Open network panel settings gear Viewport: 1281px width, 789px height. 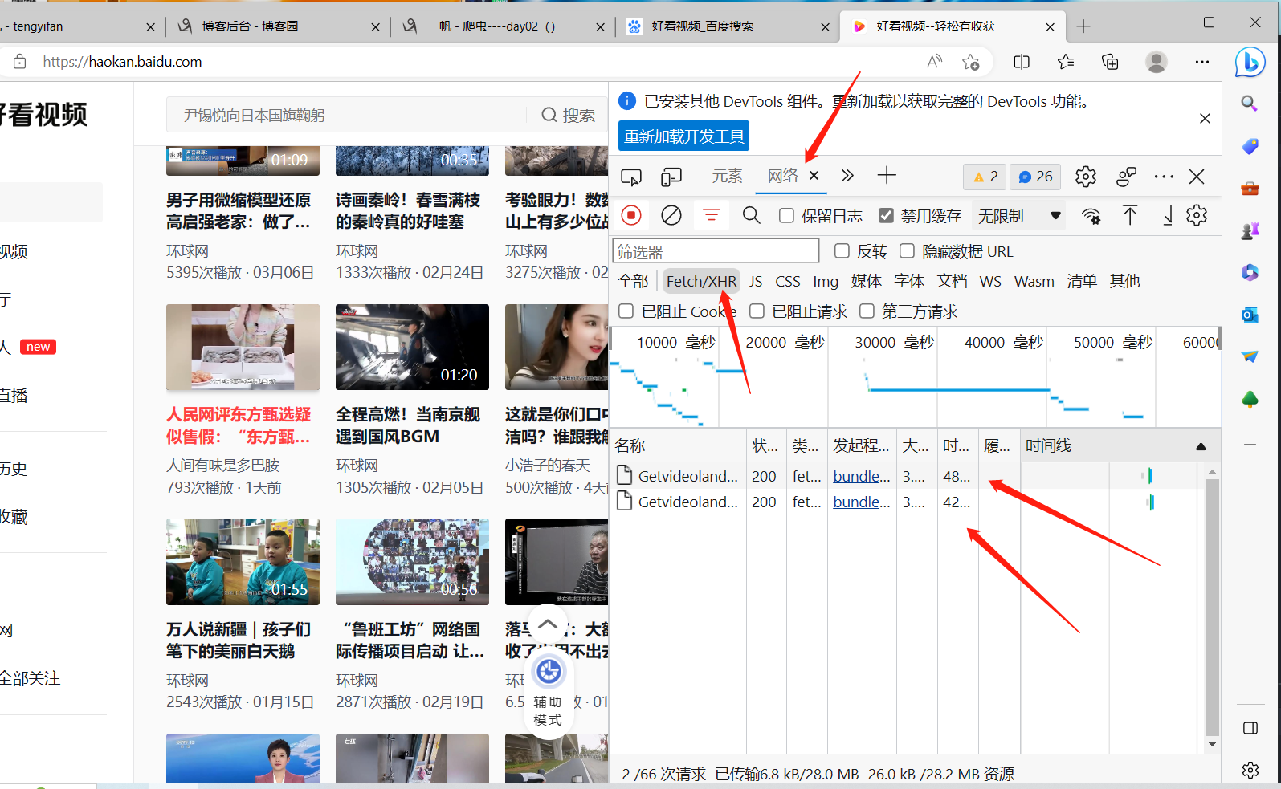(1197, 215)
